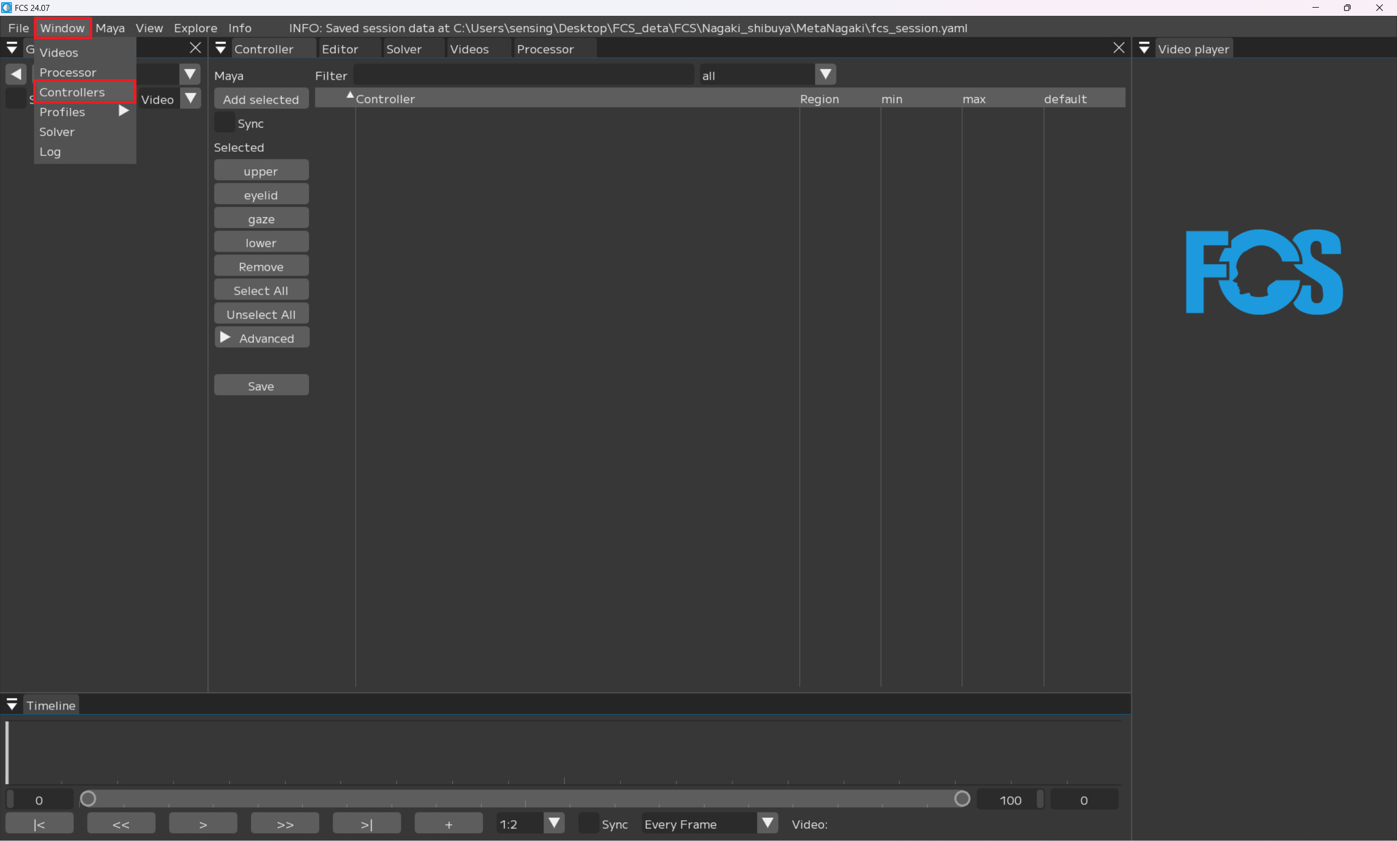Jump to last frame with >| button
This screenshot has height=841, width=1397.
[367, 824]
